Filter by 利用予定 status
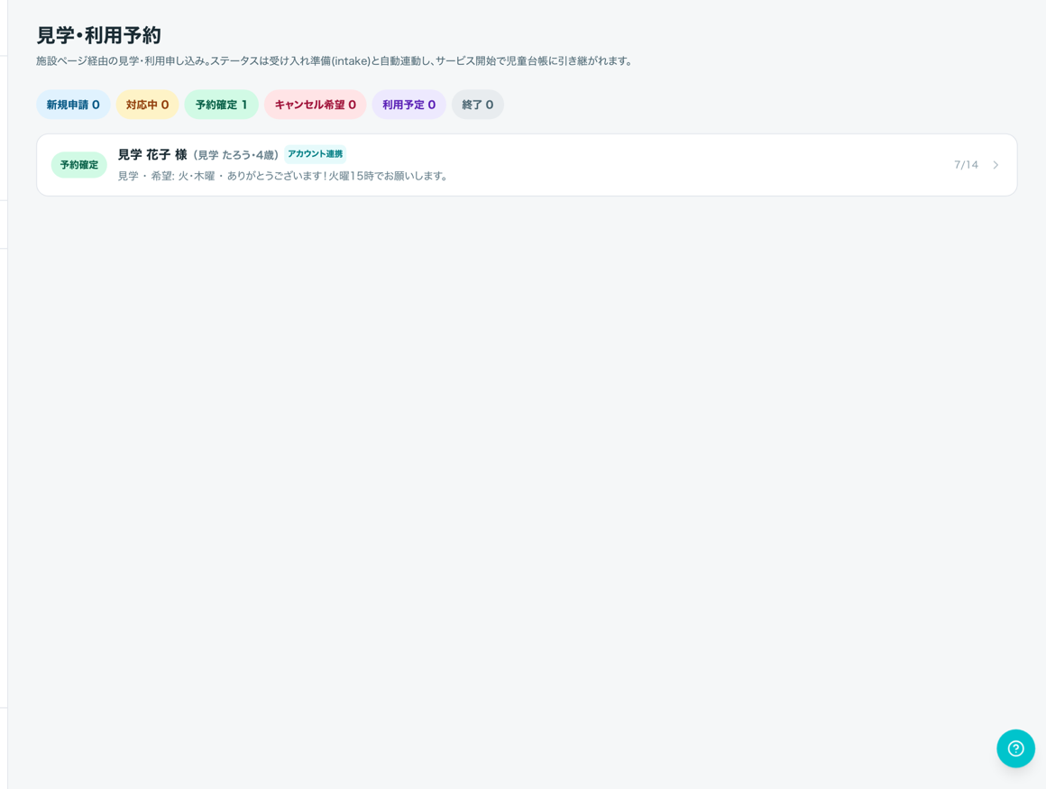Viewport: 1046px width, 789px height. (x=408, y=105)
